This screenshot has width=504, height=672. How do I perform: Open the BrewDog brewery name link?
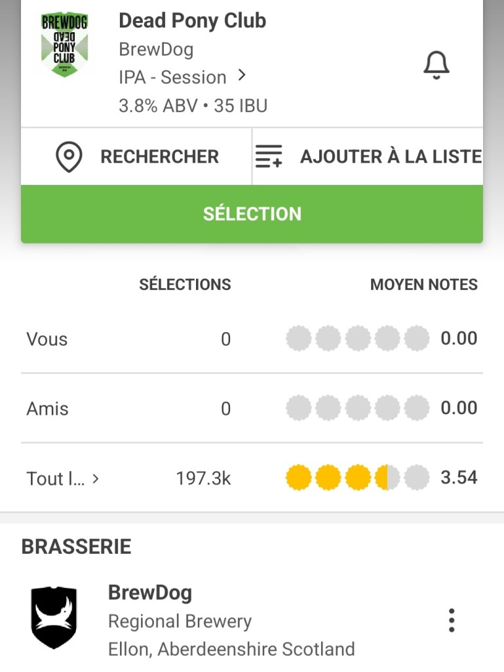coord(150,593)
